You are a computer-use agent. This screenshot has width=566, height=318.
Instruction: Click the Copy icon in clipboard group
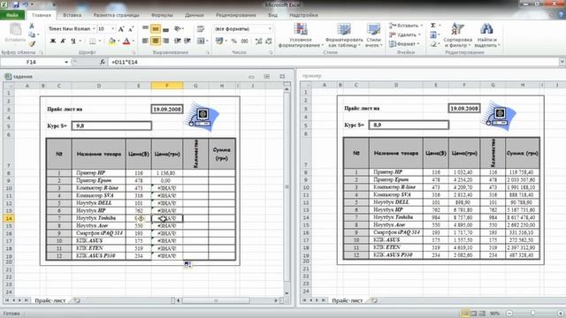click(32, 35)
